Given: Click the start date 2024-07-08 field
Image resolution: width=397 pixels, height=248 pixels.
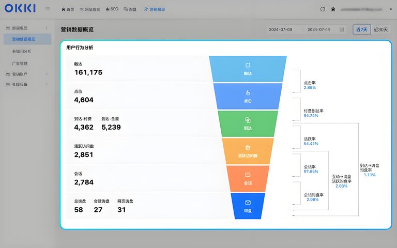Looking at the screenshot, I should click(281, 29).
